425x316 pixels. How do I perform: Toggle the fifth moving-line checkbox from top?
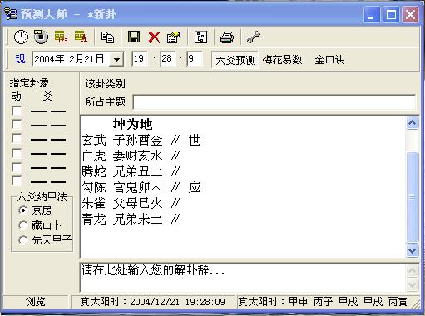pos(17,167)
